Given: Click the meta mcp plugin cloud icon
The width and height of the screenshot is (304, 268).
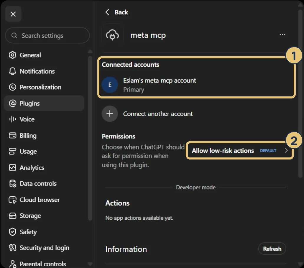Looking at the screenshot, I should 112,35.
